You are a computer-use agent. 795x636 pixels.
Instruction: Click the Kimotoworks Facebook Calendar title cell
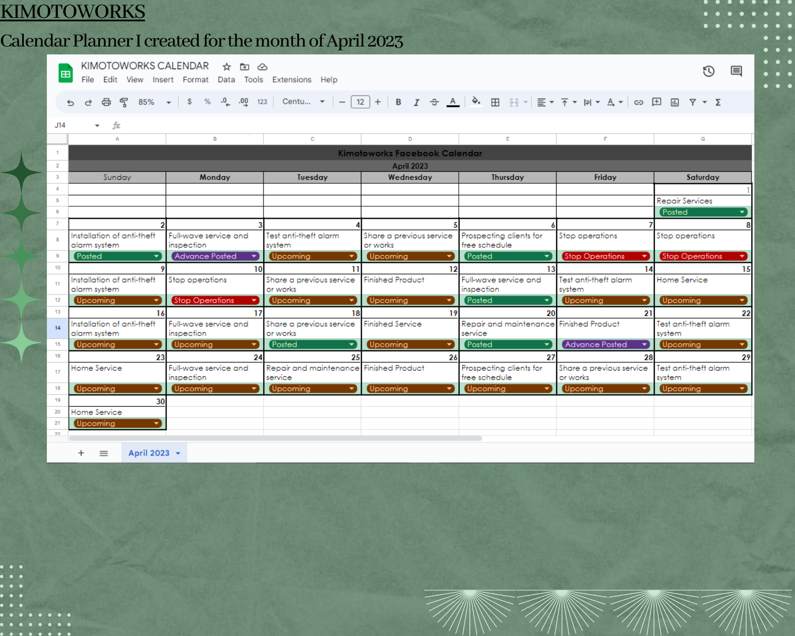pyautogui.click(x=410, y=153)
